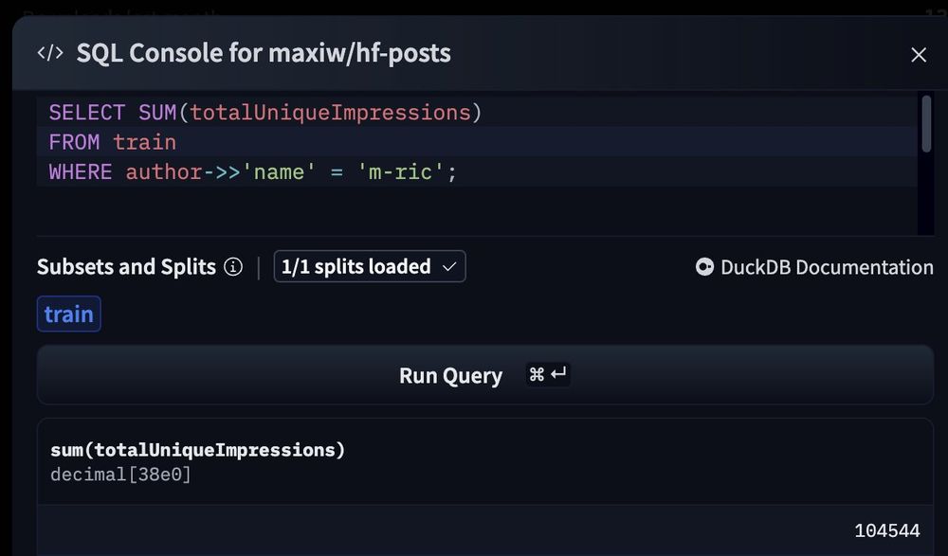948x556 pixels.
Task: Click the SQL Console for maxiw/hf-posts title
Action: (x=264, y=53)
